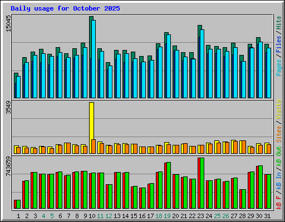This screenshot has height=222, width=285.
Task: Click the cyan pages bar for day 10
Action: 94,59
